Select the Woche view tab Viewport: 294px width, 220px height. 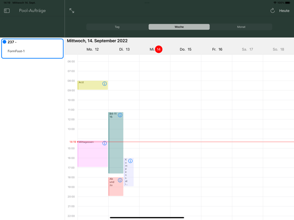click(179, 27)
